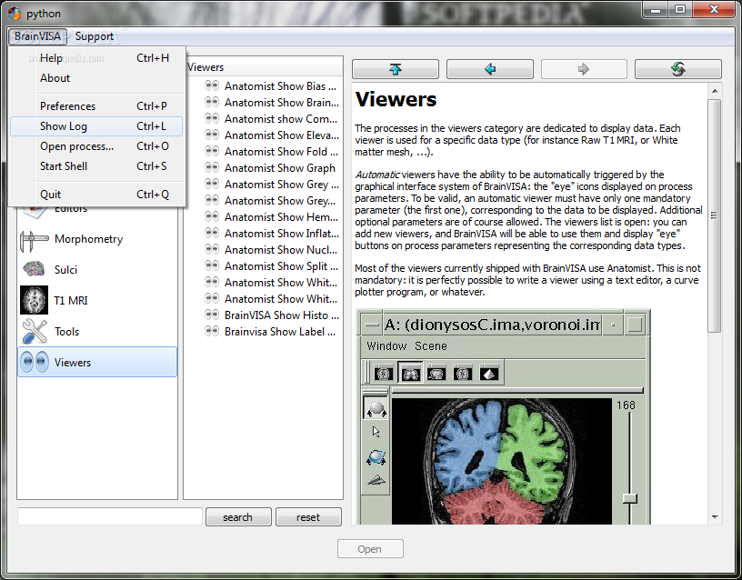
Task: Click second pressed view icon in Anatomist toolbar
Action: (410, 374)
